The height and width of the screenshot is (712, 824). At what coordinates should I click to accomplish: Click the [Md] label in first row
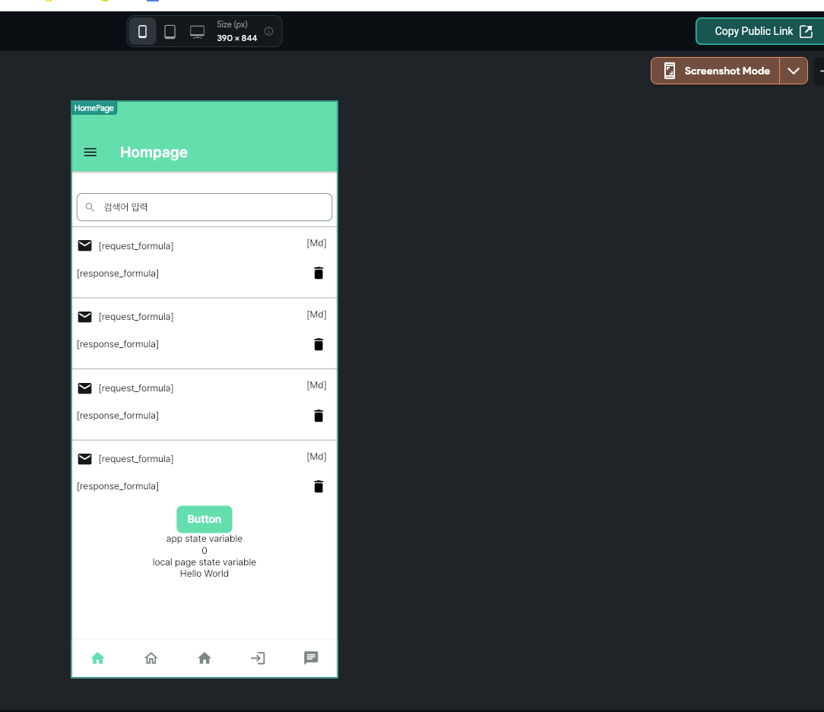[316, 242]
